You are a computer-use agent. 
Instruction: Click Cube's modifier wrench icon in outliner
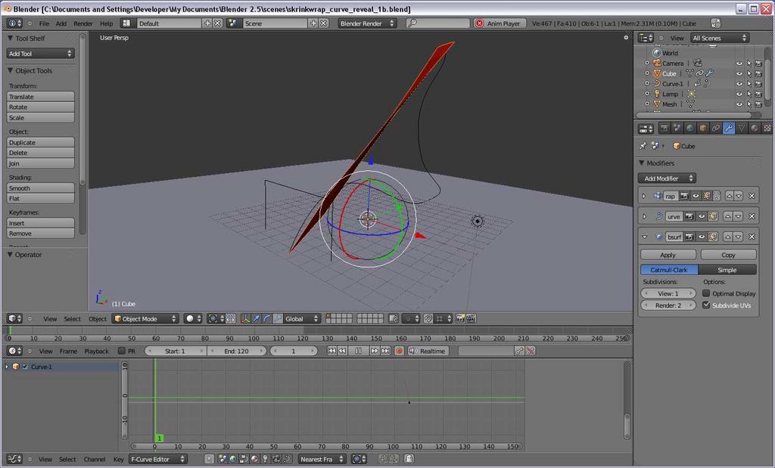[710, 73]
